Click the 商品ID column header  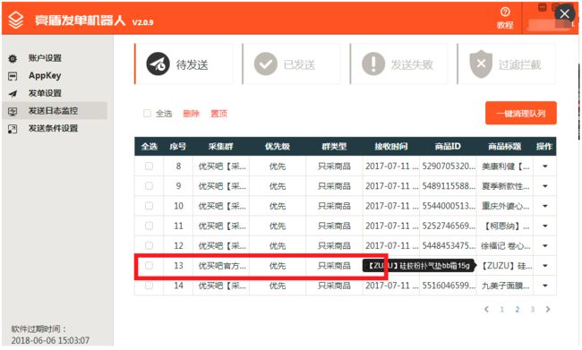(x=448, y=147)
